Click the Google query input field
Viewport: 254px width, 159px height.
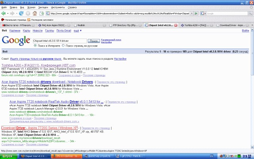tap(60, 41)
